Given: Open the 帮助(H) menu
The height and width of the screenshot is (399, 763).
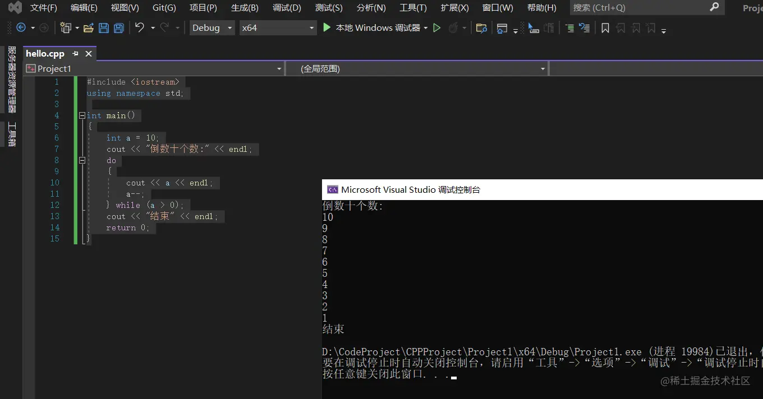Looking at the screenshot, I should [x=542, y=7].
